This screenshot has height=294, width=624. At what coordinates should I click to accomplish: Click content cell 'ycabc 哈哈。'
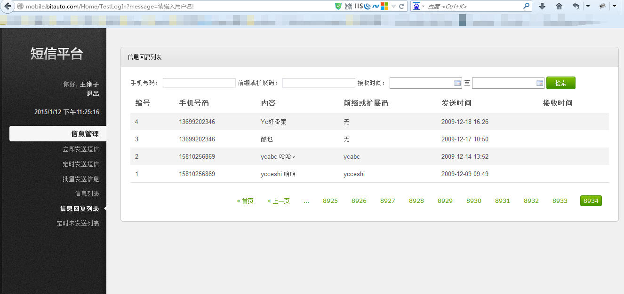pos(278,156)
